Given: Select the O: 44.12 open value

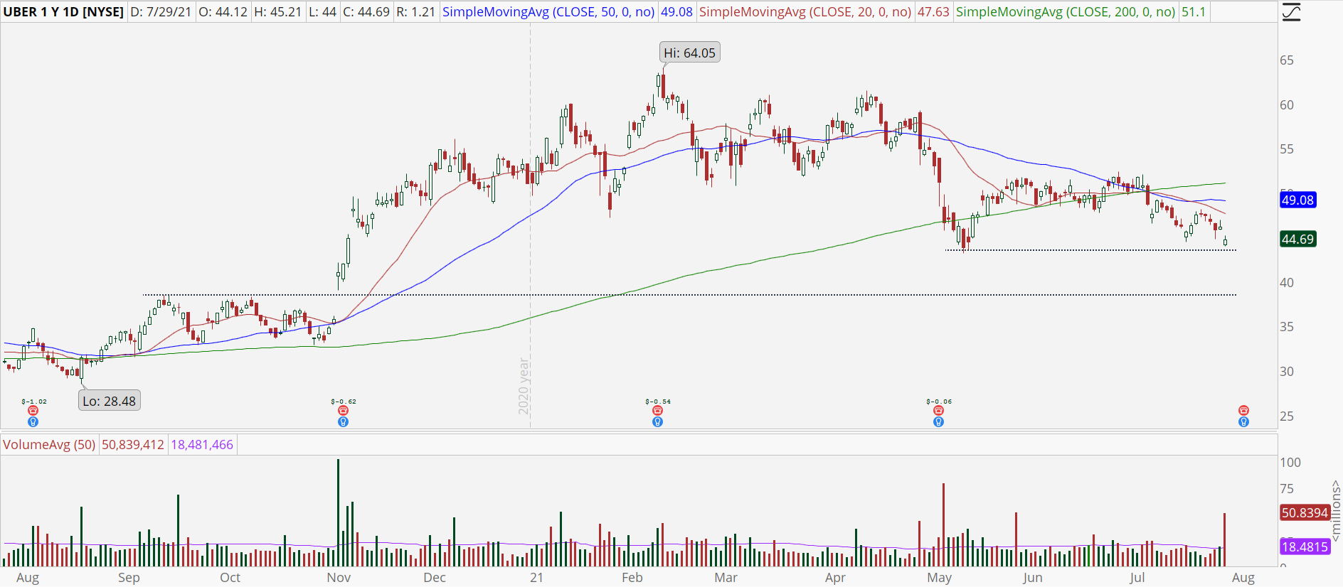Looking at the screenshot, I should coord(223,12).
